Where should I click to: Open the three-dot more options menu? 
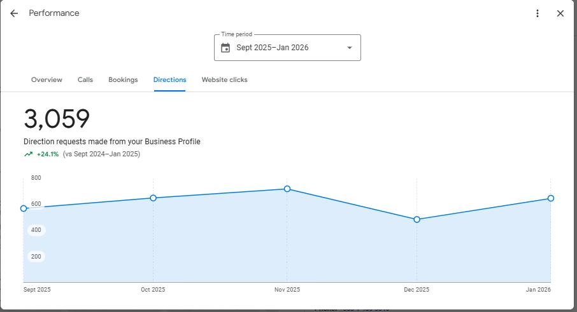(x=538, y=13)
